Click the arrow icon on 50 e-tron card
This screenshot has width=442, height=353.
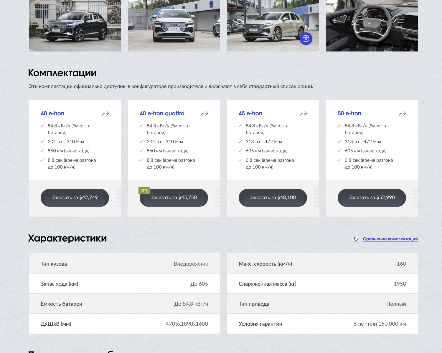[x=403, y=114]
